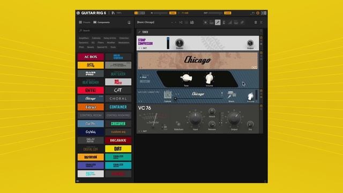Open the cabinet Room microphone icon
Viewport: 343px width, 193px height.
pyautogui.click(x=231, y=95)
